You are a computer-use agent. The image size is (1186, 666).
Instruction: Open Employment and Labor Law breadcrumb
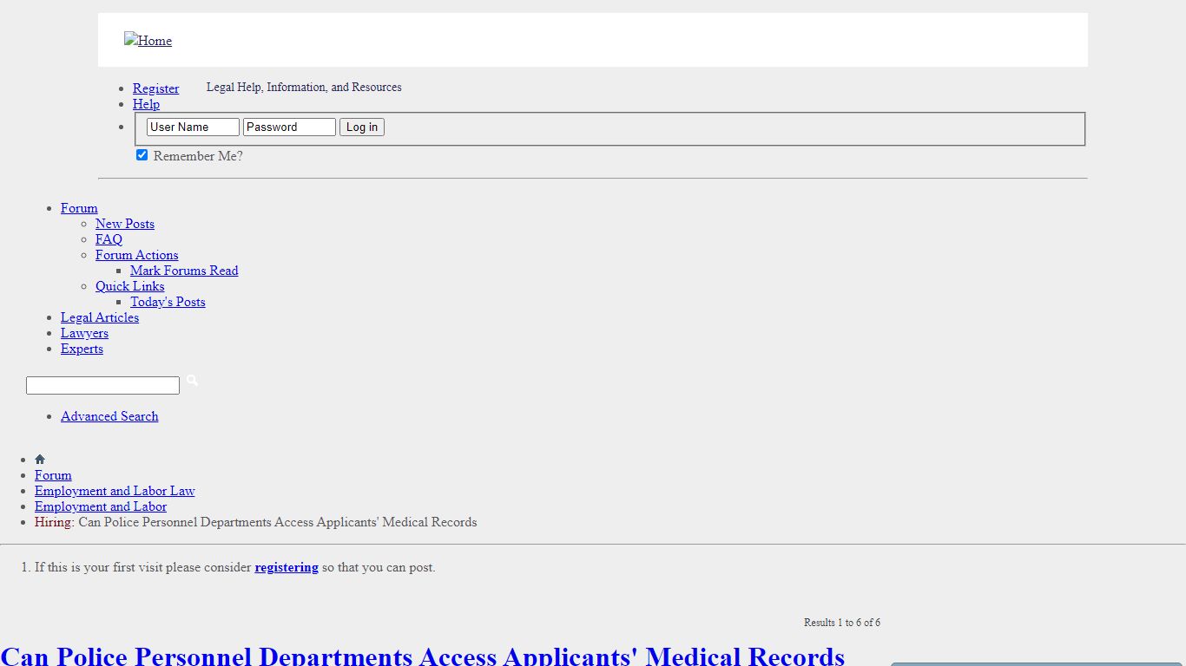[x=115, y=491]
